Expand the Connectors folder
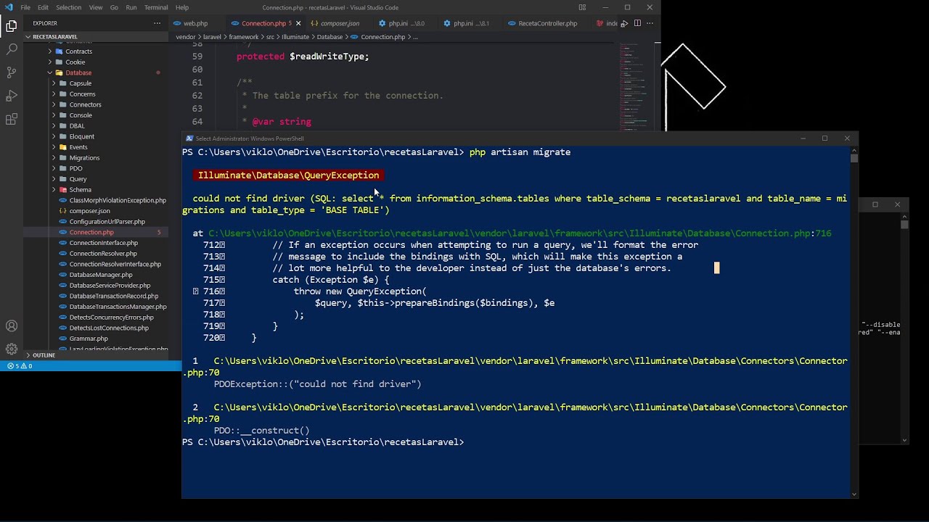This screenshot has height=522, width=929. pos(85,104)
